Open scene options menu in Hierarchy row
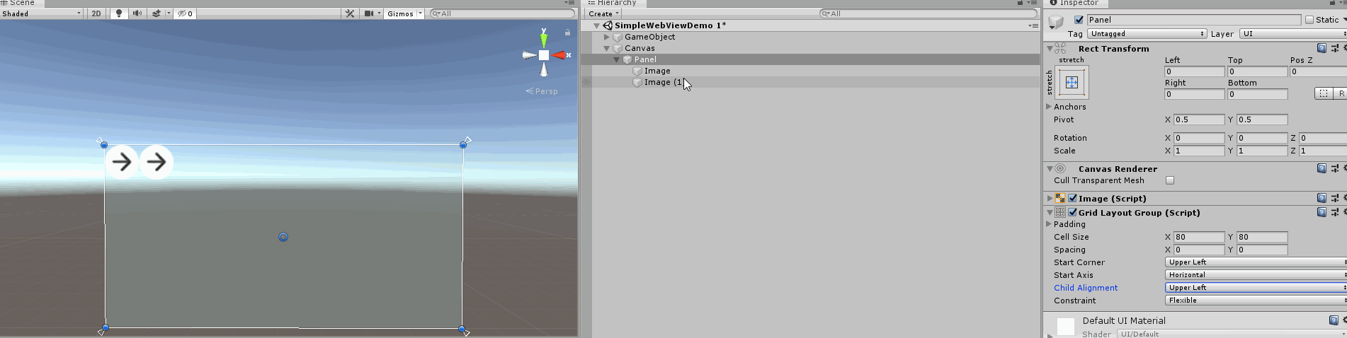 click(x=1033, y=25)
